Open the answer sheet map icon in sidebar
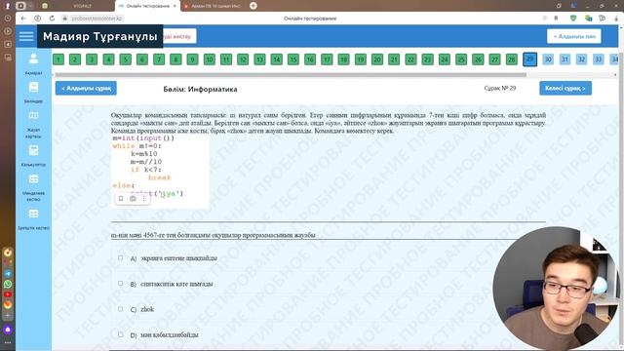Image resolution: width=624 pixels, height=351 pixels. tap(33, 116)
